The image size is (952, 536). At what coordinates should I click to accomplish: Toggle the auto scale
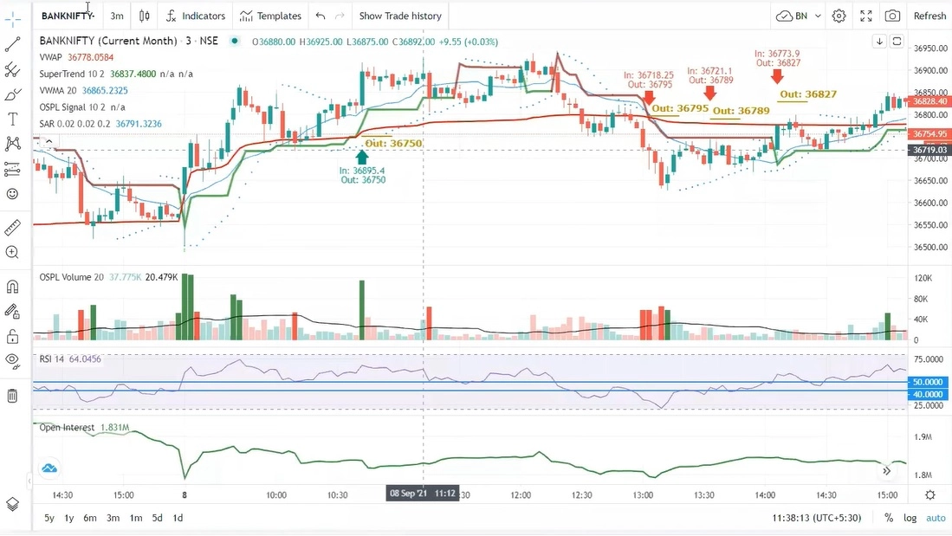click(936, 518)
